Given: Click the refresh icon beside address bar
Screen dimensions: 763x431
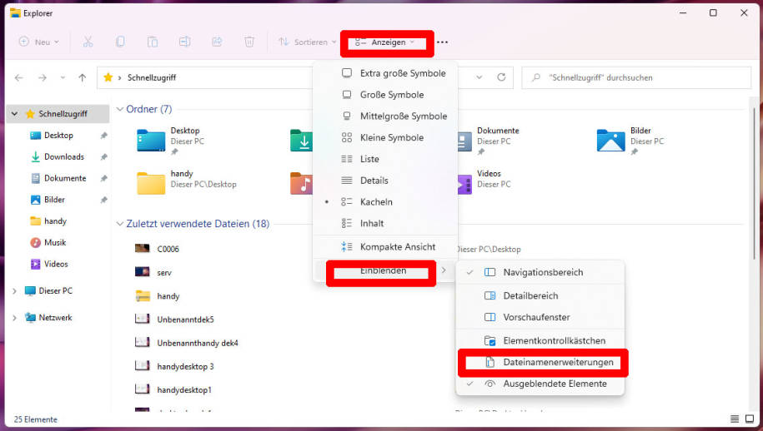Looking at the screenshot, I should 501,77.
